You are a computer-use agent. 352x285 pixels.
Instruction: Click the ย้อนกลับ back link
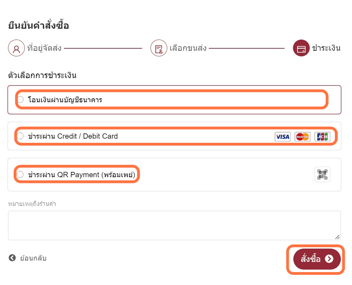click(33, 258)
